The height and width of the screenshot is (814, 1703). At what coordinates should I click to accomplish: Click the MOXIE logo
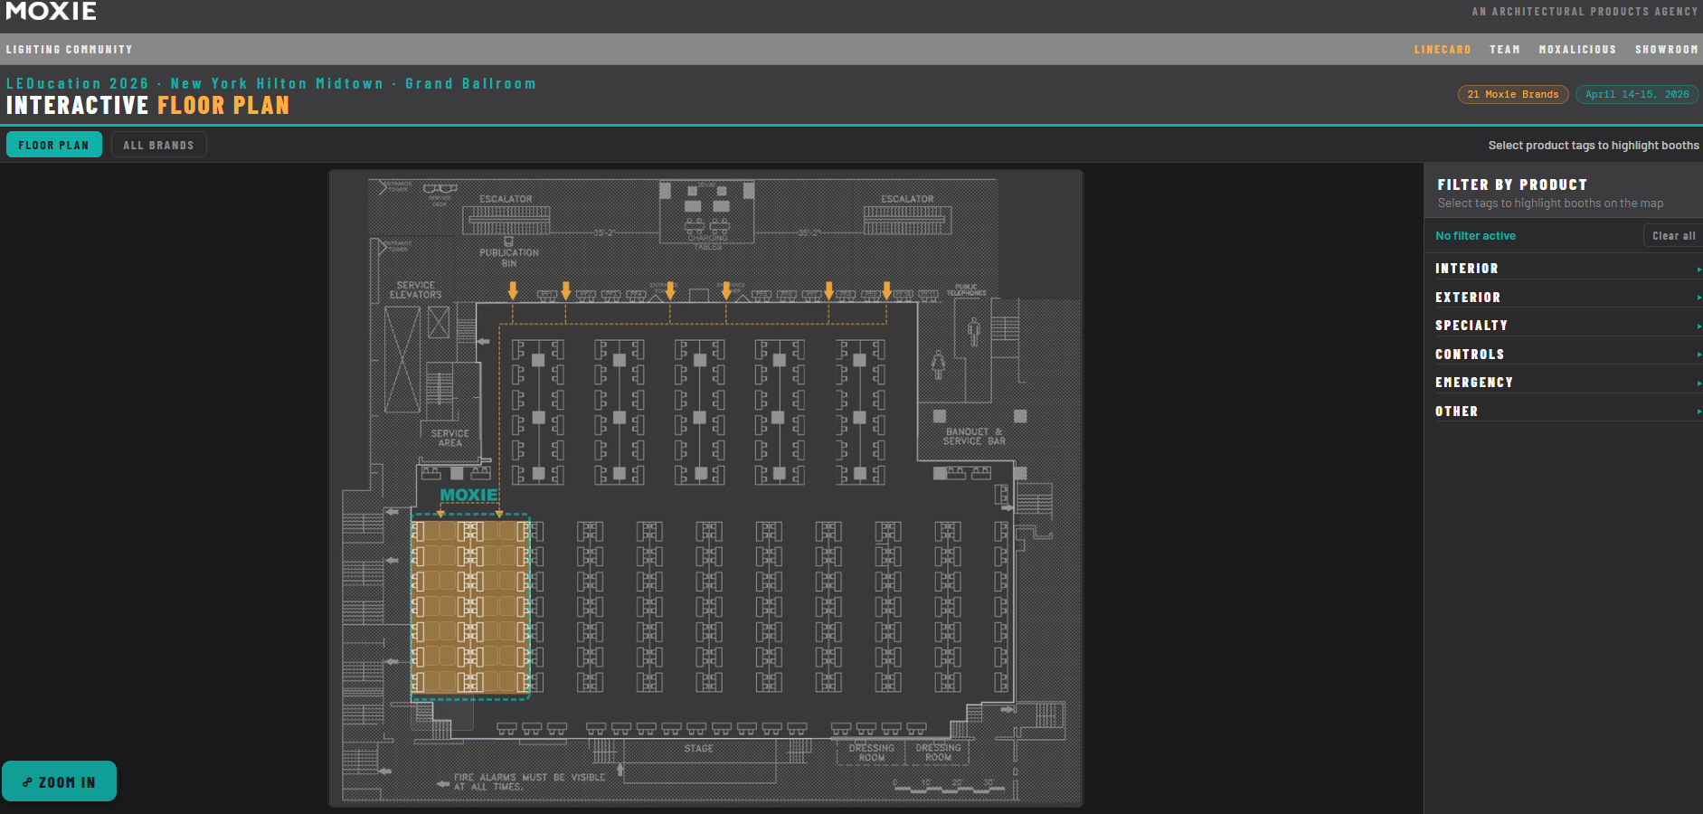click(52, 11)
